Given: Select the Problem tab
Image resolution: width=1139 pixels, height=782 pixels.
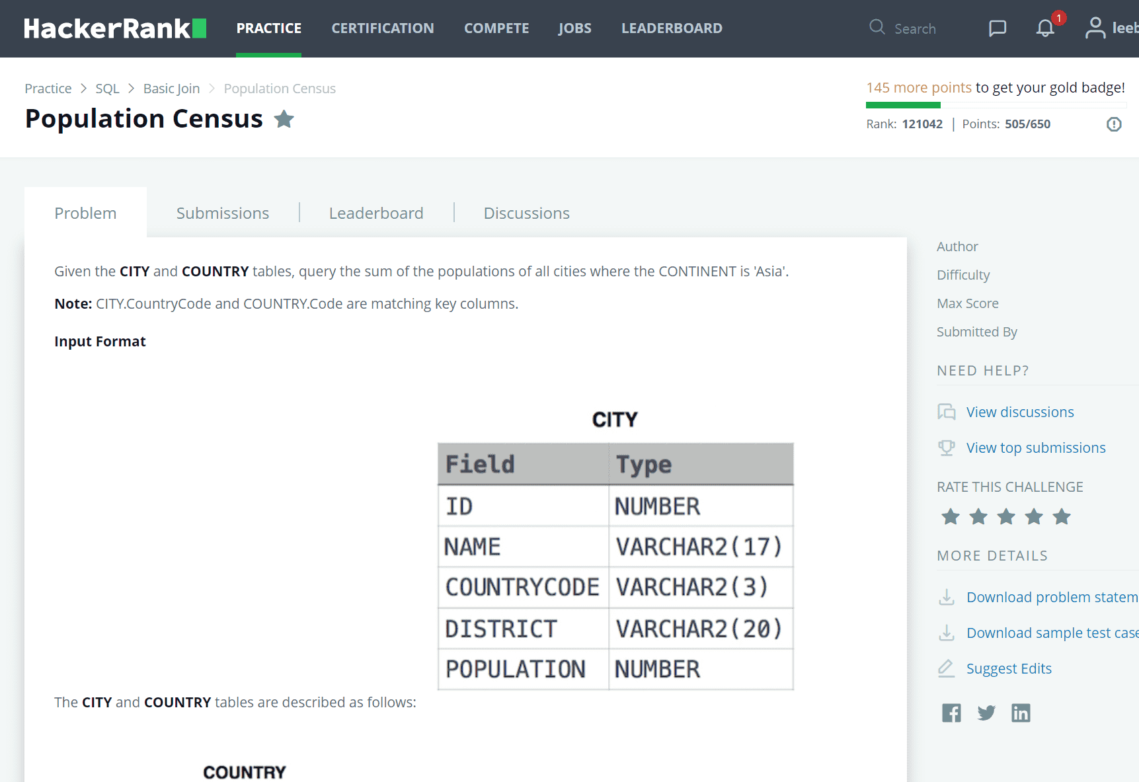Looking at the screenshot, I should [85, 213].
